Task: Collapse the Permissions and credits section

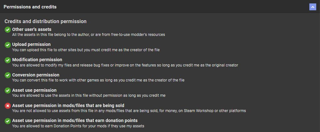Action: tap(312, 7)
